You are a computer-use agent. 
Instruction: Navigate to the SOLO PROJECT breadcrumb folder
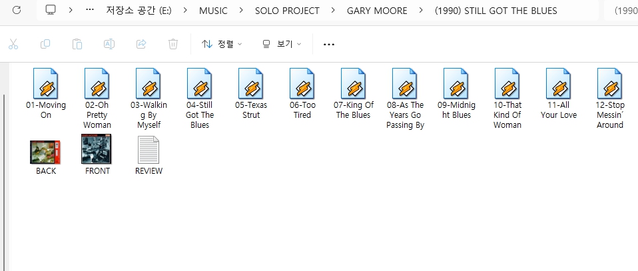click(287, 11)
